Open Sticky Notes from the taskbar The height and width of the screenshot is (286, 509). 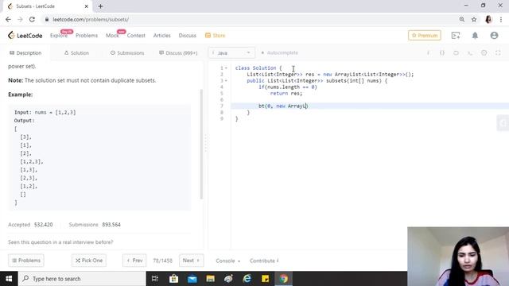(x=265, y=279)
